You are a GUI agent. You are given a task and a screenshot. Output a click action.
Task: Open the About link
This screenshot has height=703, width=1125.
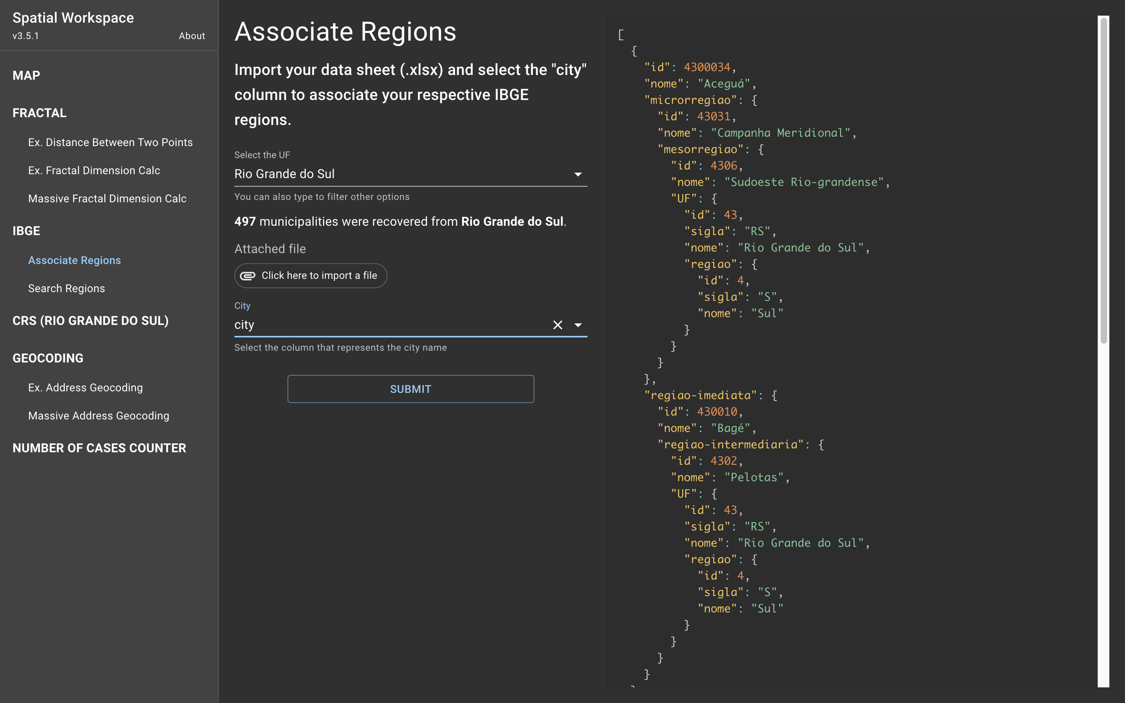coord(191,36)
